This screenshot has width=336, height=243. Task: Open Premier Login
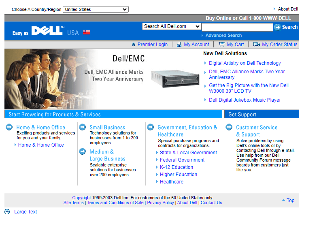[152, 45]
